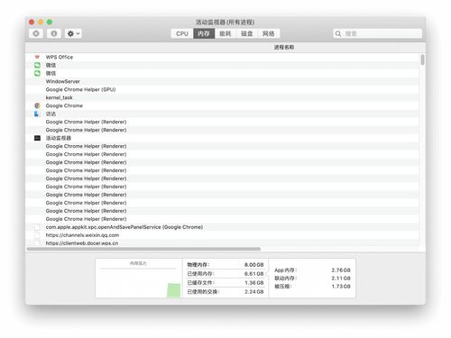This screenshot has height=338, width=451.
Task: Click the stop process icon in toolbar
Action: (36, 33)
